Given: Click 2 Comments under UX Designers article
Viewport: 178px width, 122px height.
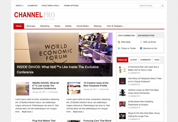Looking at the screenshot, I should (134, 84).
